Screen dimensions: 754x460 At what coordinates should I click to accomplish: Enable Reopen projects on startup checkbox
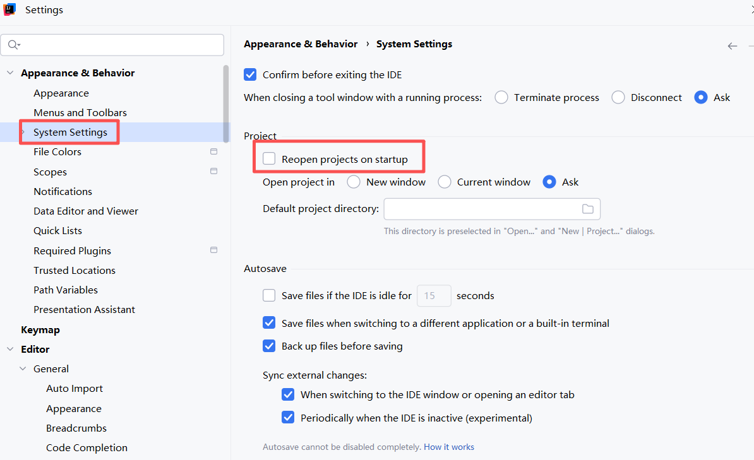[269, 158]
